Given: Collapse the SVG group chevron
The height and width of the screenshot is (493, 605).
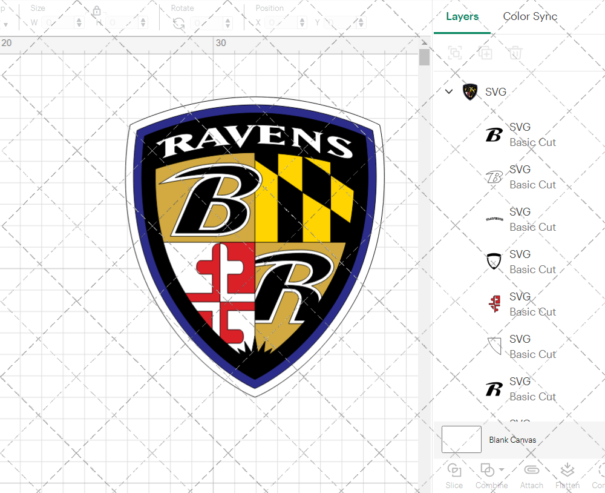Looking at the screenshot, I should coord(449,91).
